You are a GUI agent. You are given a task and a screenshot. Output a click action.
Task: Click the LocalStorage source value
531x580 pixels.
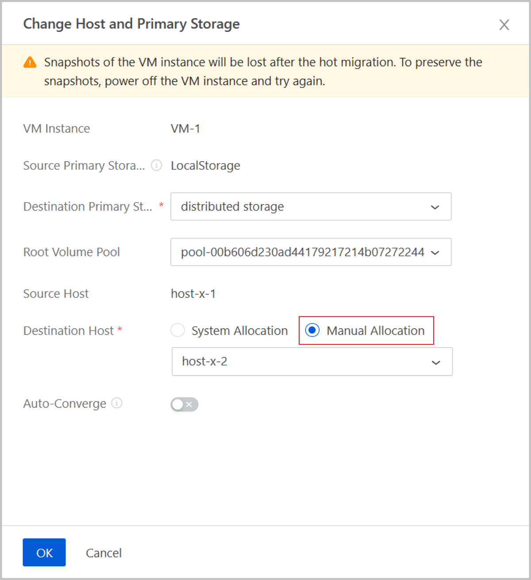click(x=205, y=166)
